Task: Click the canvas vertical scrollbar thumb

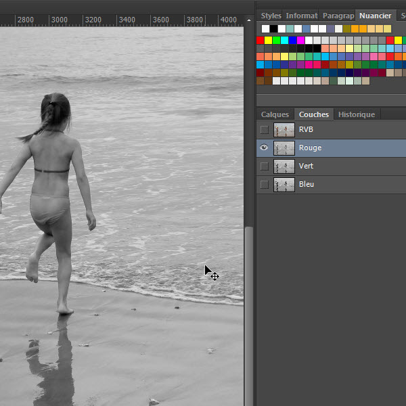Action: 248,311
